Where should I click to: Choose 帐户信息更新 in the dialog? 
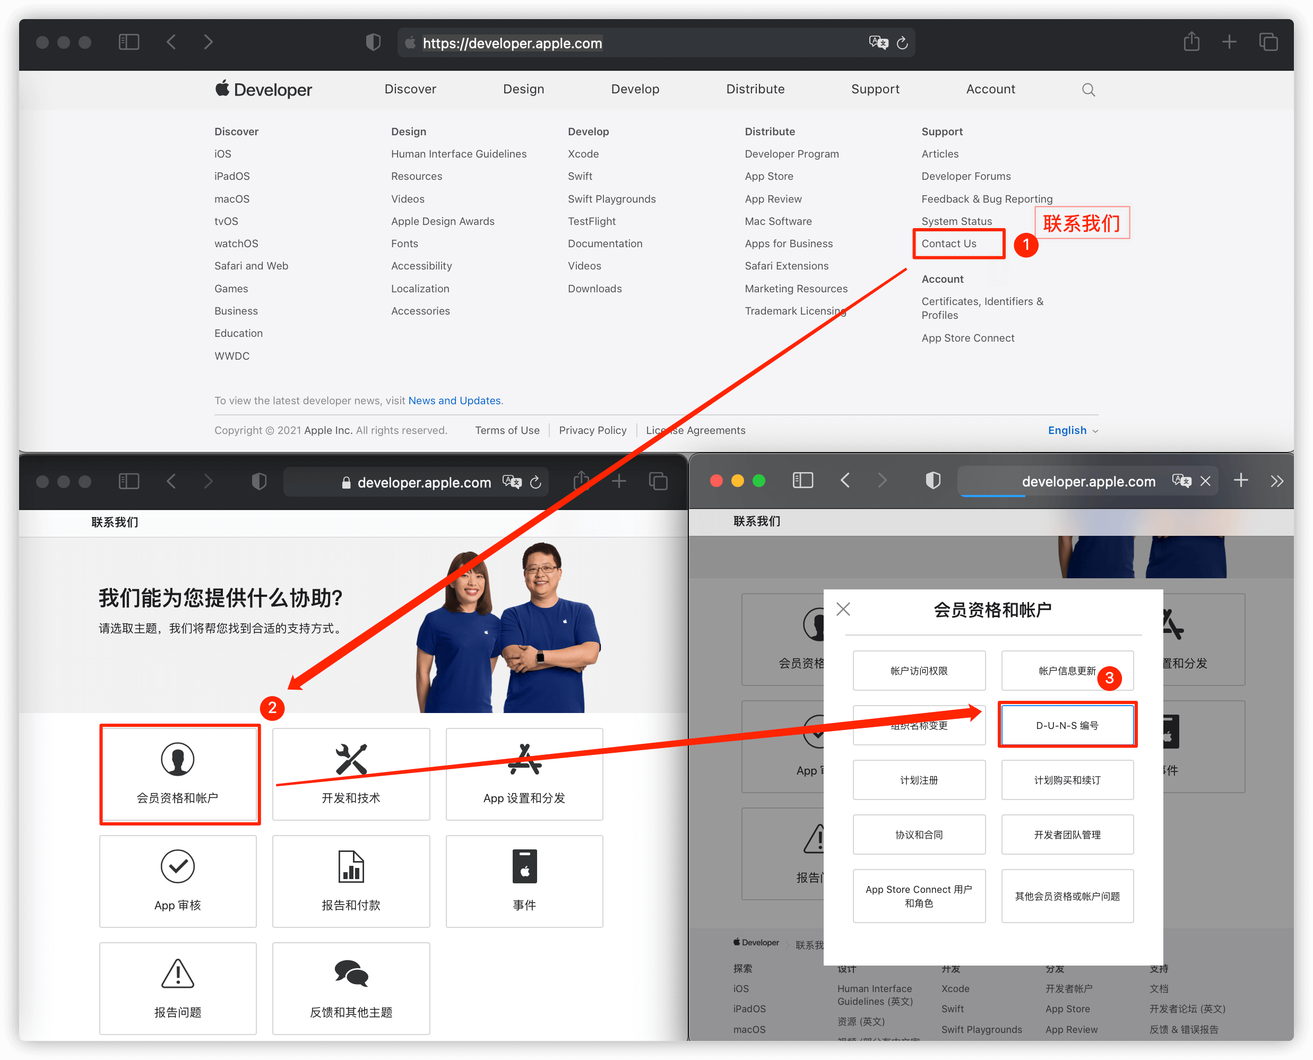(x=1066, y=671)
